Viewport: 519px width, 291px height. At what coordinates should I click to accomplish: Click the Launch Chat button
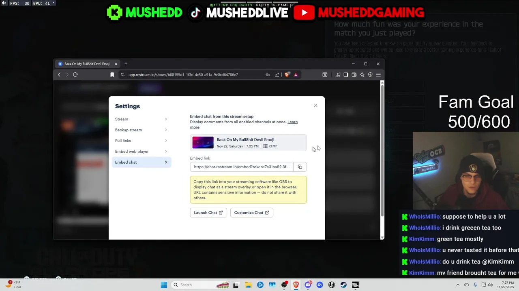(x=208, y=213)
